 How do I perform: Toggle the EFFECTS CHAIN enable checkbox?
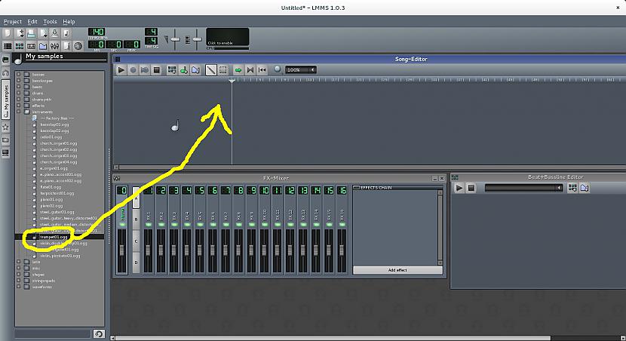click(357, 188)
